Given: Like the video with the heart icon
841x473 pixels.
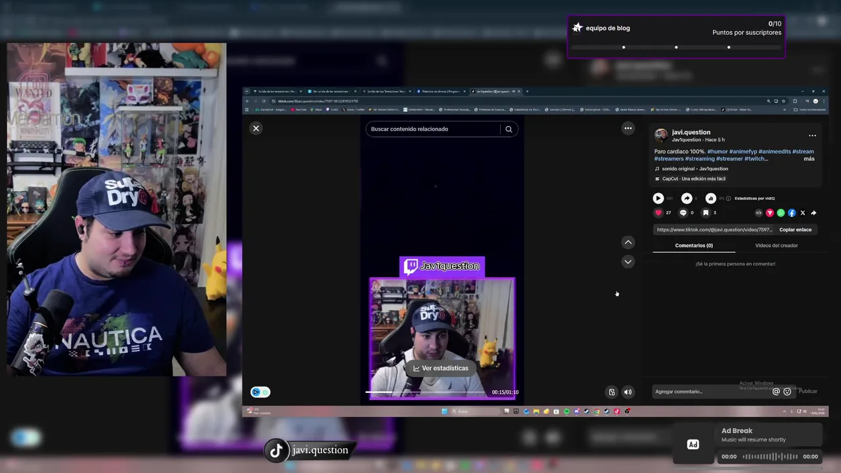Looking at the screenshot, I should (x=658, y=213).
